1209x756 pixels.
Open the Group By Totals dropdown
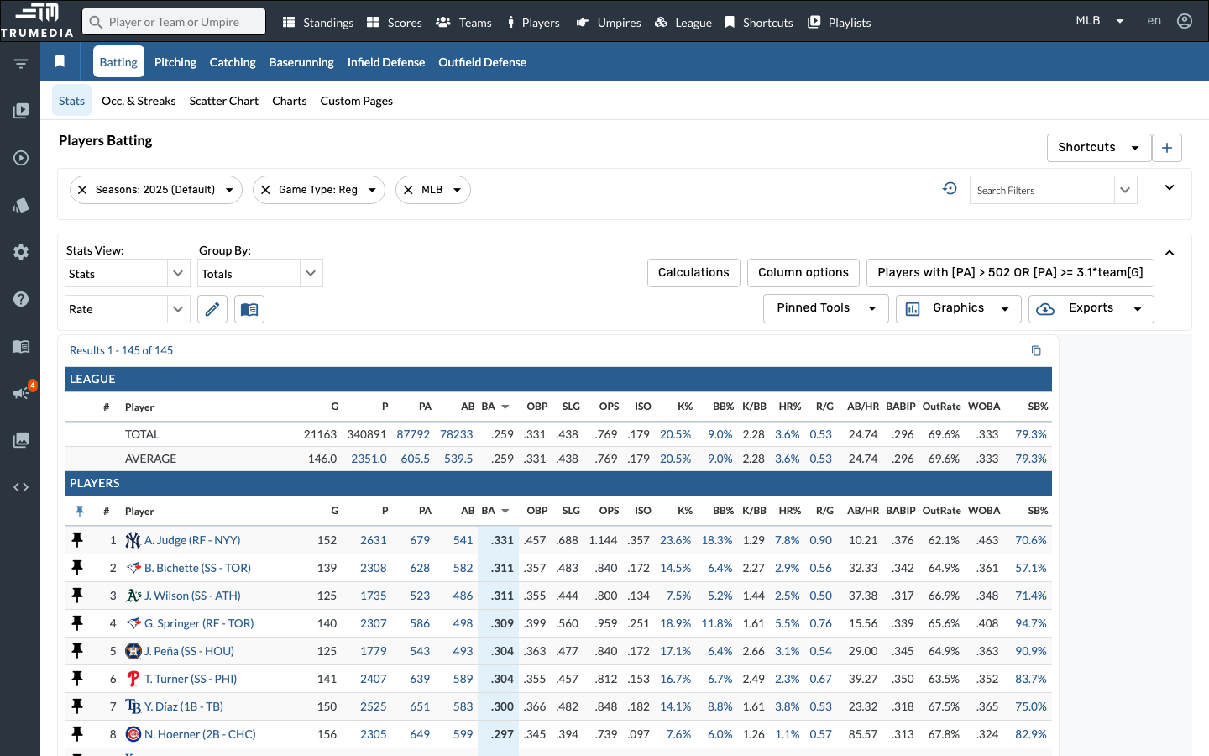click(x=260, y=273)
